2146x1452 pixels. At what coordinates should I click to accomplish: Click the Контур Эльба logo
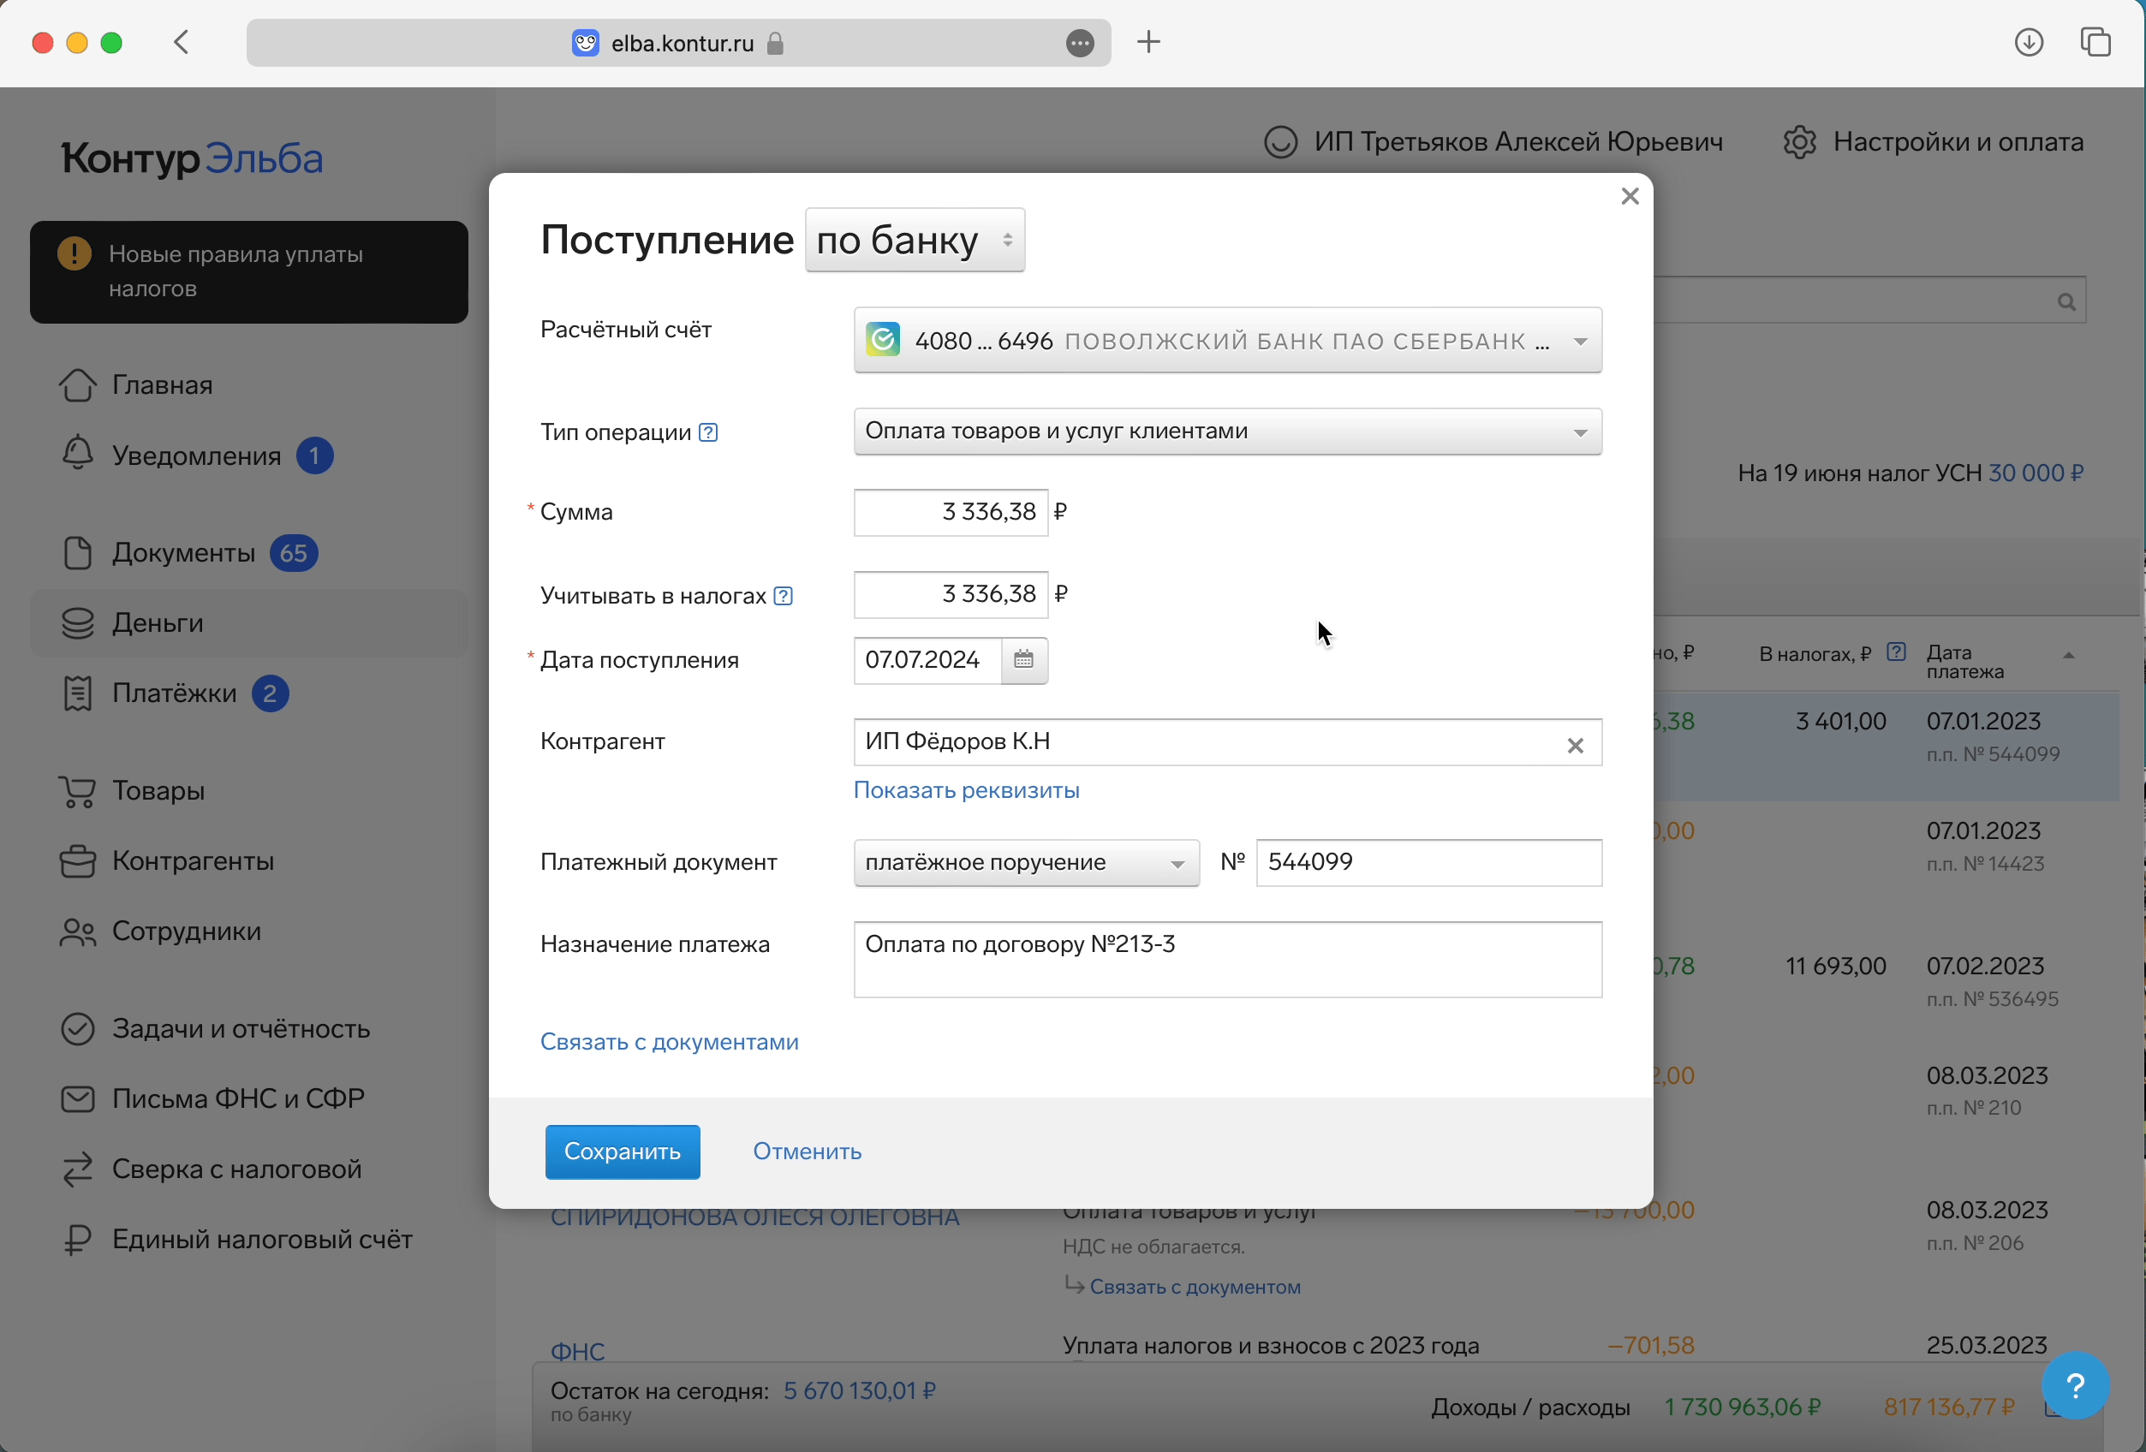coord(192,158)
